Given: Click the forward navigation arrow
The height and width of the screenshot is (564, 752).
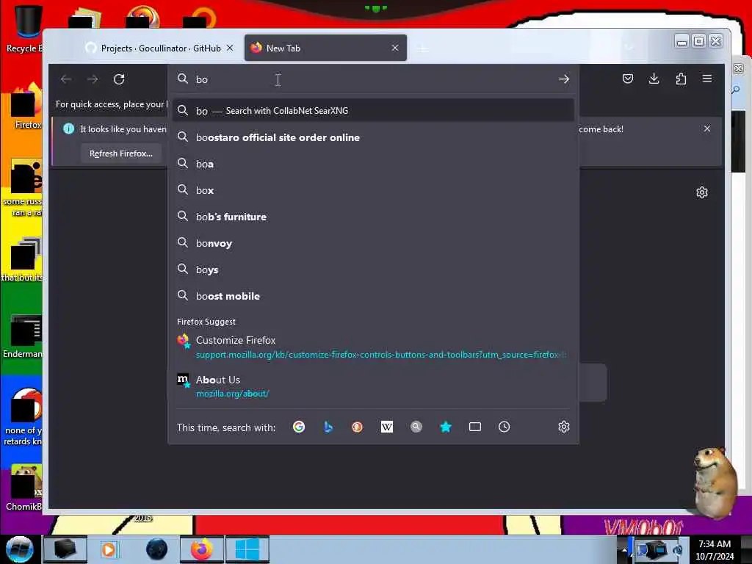Looking at the screenshot, I should tap(93, 79).
